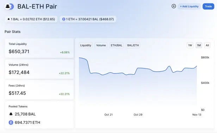Click the BAL-ETH pair token logo
This screenshot has height=133, width=217.
click(x=9, y=6)
